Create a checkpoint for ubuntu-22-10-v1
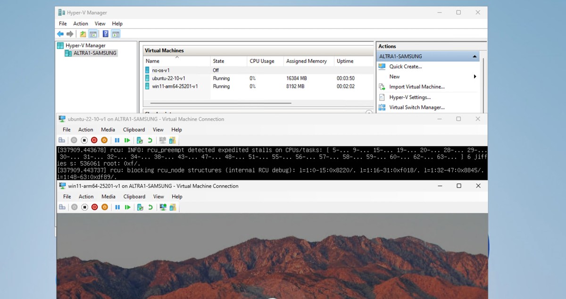 tap(140, 141)
